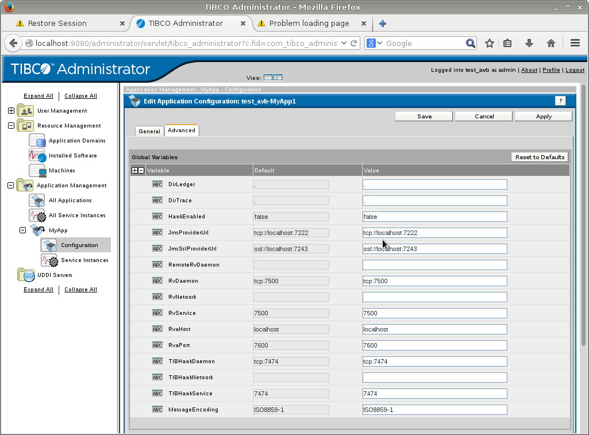Switch to the General tab
Screen dimensions: 589x435
149,131
